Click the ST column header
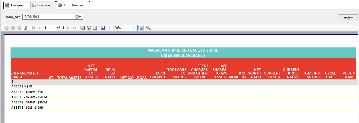The image size is (359, 123). click(x=51, y=78)
